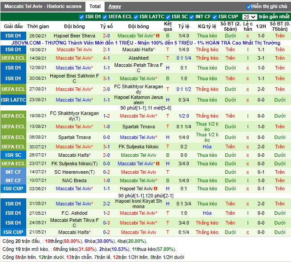Open Spartak Trnava away team on 13/08/21
Image resolution: width=291 pixels, height=262 pixels.
click(x=138, y=127)
